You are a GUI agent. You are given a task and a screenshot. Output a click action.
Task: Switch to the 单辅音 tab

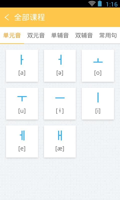tap(60, 35)
